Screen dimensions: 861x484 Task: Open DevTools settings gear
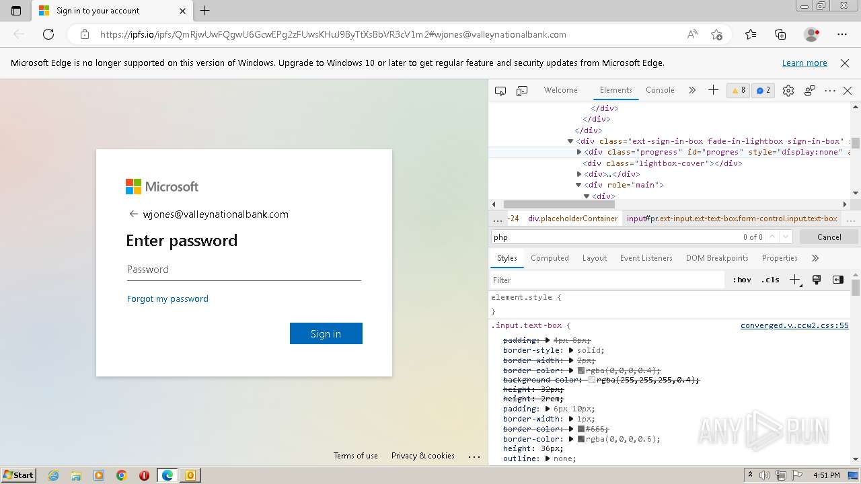pyautogui.click(x=788, y=91)
